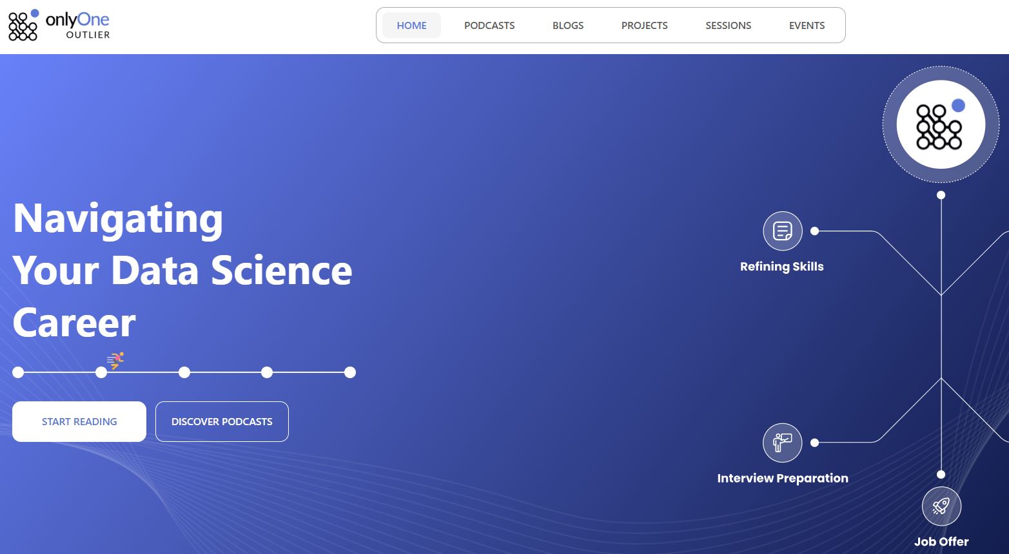Click the START READING button
The image size is (1009, 554).
point(79,421)
